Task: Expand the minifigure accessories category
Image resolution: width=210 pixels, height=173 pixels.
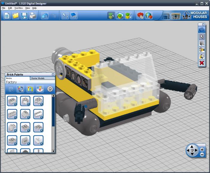Action: (38, 140)
